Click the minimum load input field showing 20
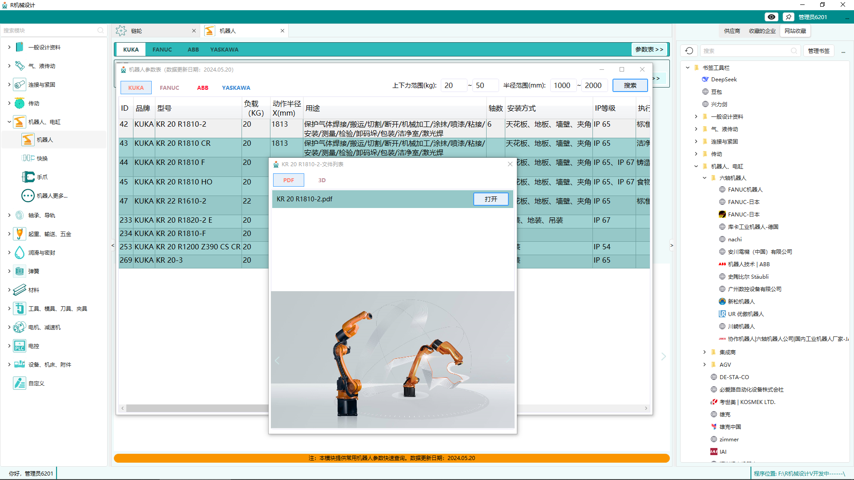The image size is (854, 480). tap(453, 85)
